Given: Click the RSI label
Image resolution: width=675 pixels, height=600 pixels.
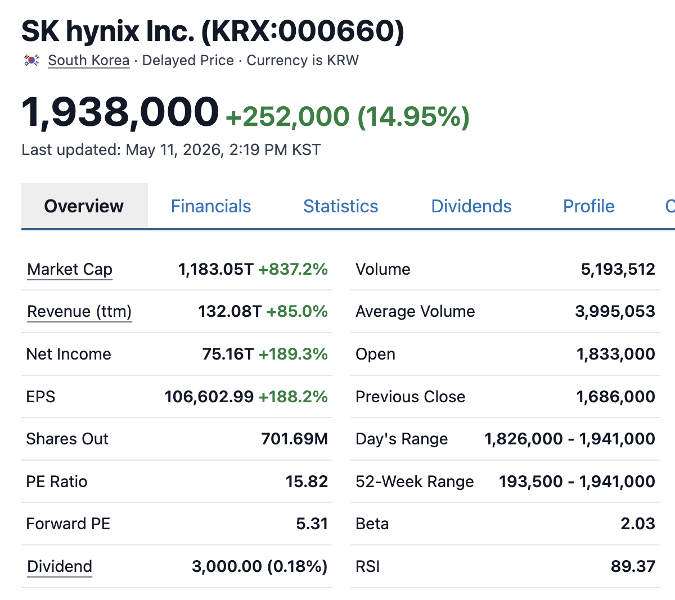Looking at the screenshot, I should [368, 566].
